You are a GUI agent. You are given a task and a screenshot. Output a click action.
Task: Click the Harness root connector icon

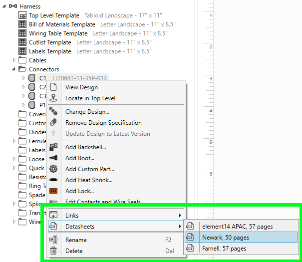tap(13, 6)
